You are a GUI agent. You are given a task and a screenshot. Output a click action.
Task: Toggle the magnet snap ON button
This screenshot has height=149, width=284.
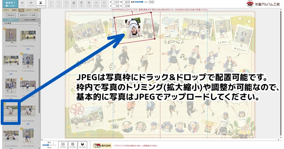click(82, 145)
